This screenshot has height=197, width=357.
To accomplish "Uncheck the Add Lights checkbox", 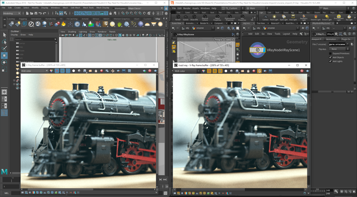I will [x=330, y=61].
